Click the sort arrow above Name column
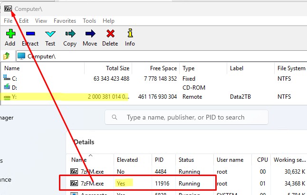 point(90,155)
